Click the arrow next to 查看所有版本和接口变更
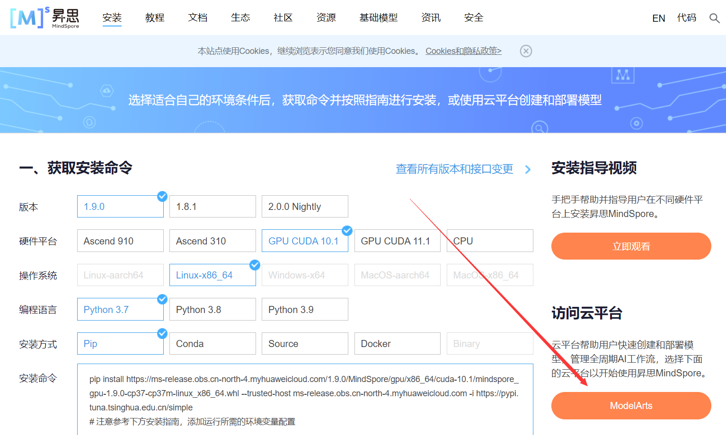The image size is (726, 435). [528, 169]
